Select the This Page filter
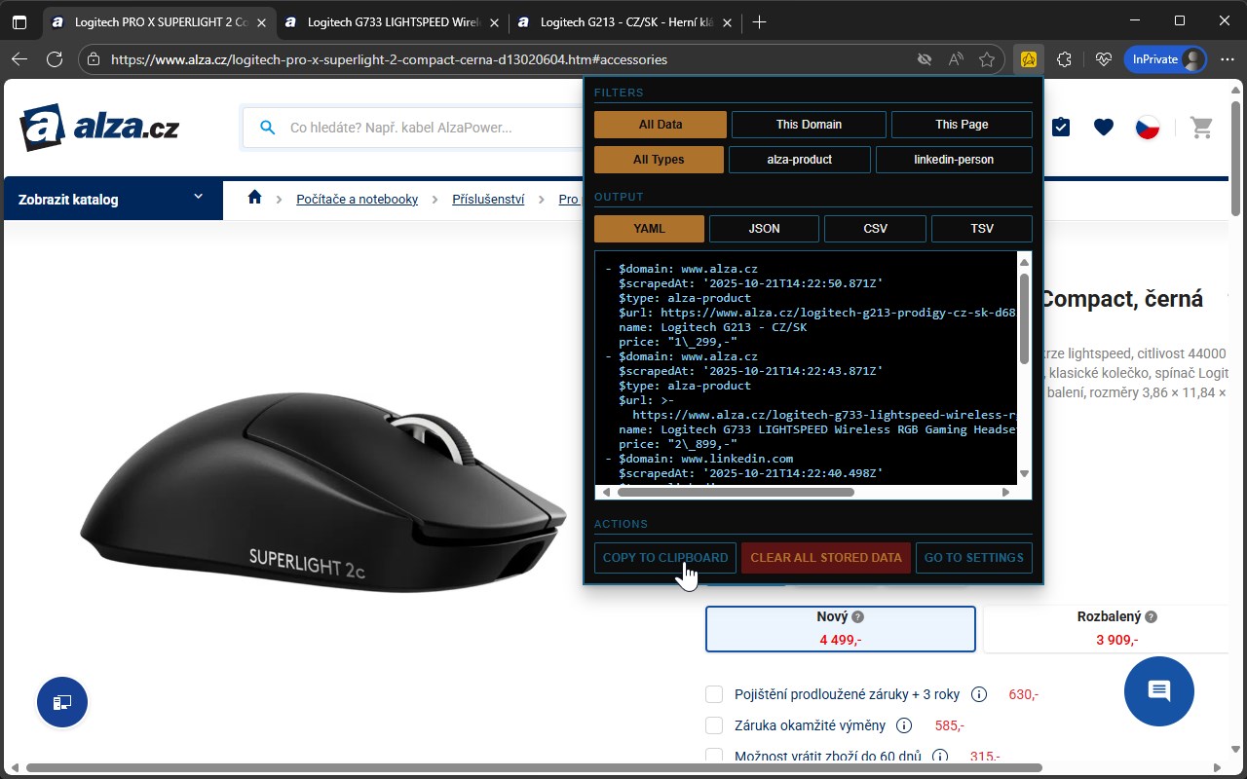This screenshot has height=779, width=1247. pyautogui.click(x=962, y=125)
